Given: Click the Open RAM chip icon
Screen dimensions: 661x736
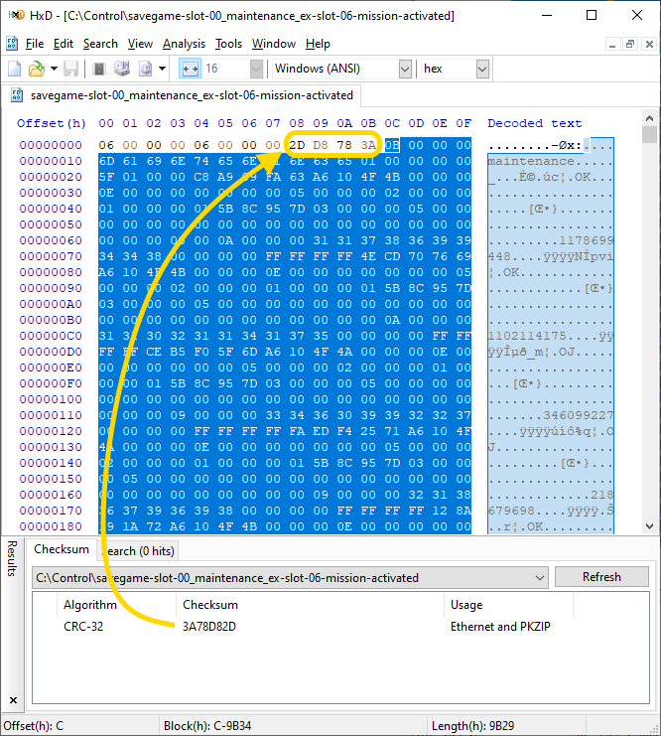Looking at the screenshot, I should (99, 69).
